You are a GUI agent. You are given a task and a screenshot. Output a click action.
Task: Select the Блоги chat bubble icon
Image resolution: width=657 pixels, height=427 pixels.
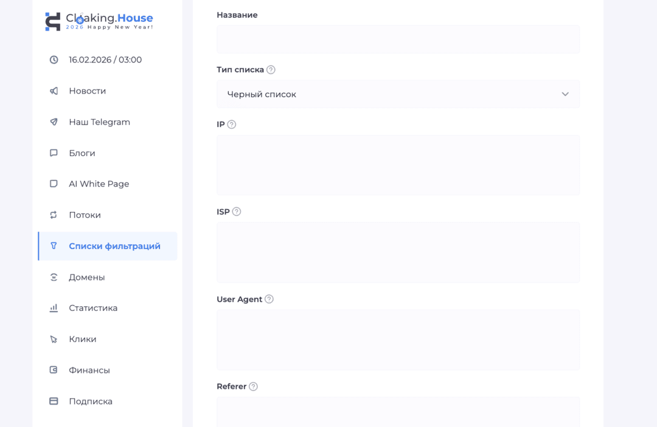click(55, 153)
